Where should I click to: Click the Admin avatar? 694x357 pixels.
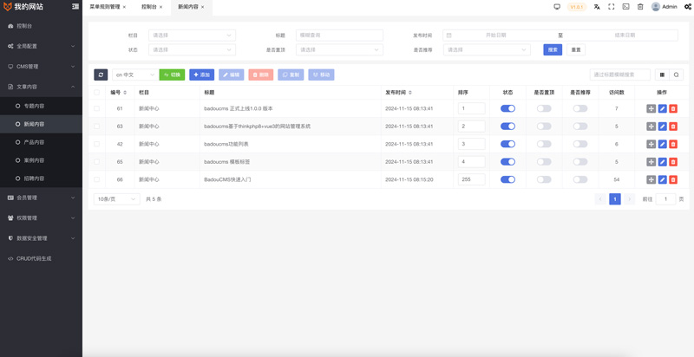click(656, 7)
